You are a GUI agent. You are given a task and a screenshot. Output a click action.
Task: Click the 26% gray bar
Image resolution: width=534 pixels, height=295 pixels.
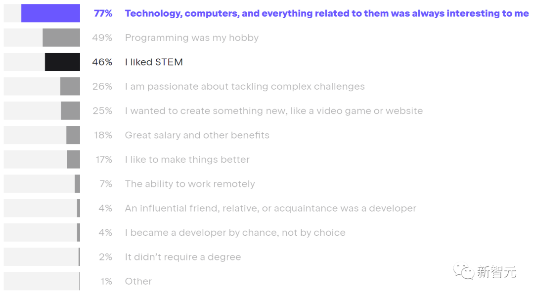click(x=70, y=86)
